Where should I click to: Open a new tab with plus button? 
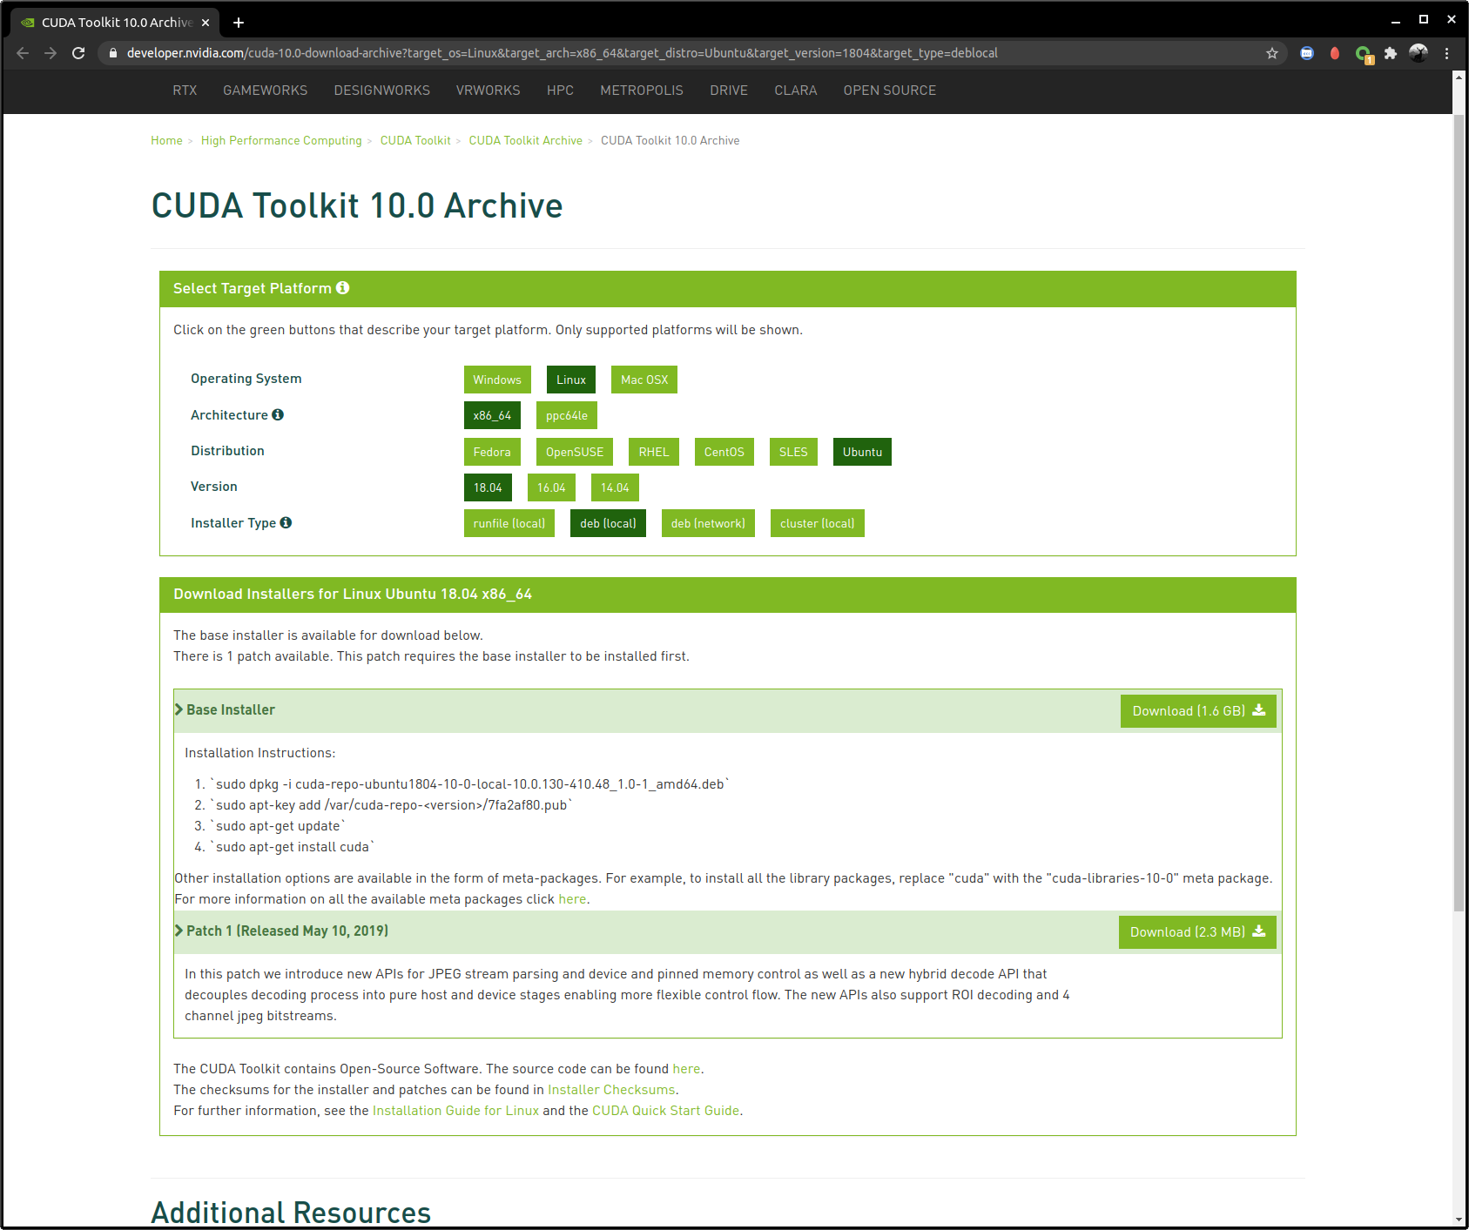239,23
